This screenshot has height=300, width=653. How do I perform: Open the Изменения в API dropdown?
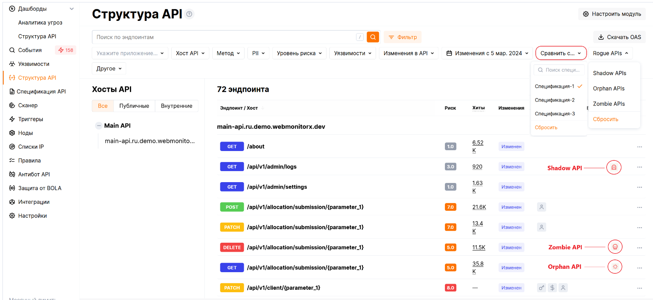[x=409, y=53]
